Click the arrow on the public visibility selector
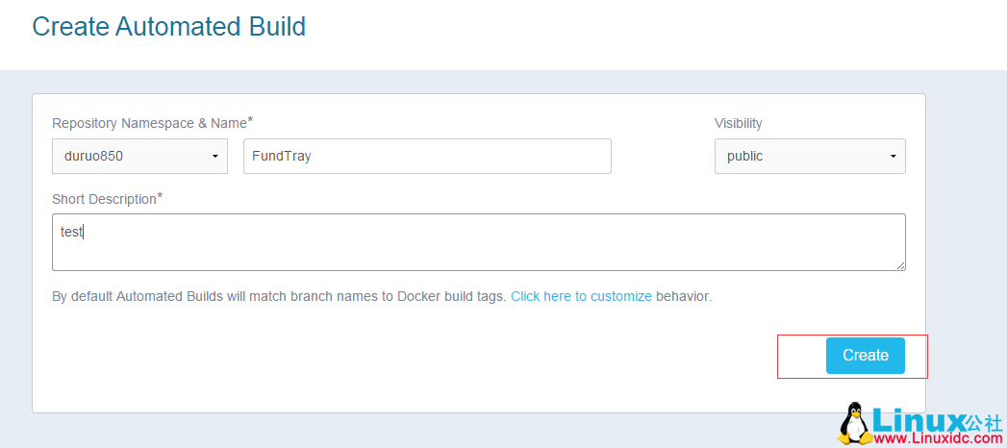1007x448 pixels. coord(893,157)
